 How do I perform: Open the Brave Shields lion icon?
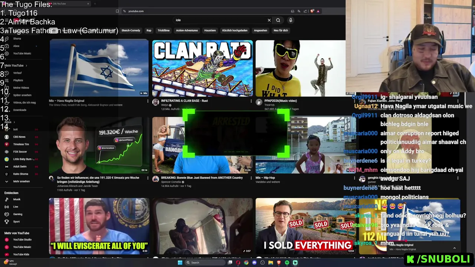312,11
